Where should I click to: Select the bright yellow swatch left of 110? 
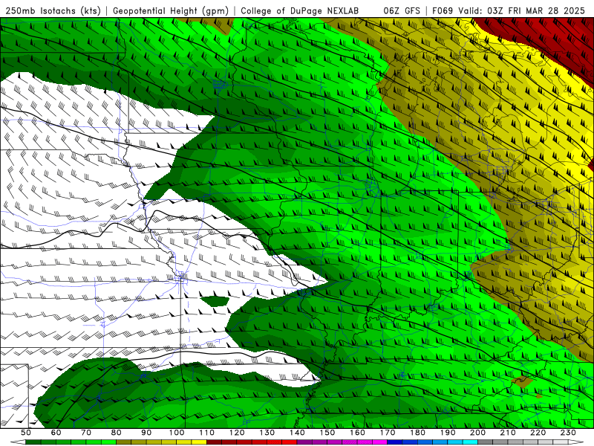click(x=199, y=442)
